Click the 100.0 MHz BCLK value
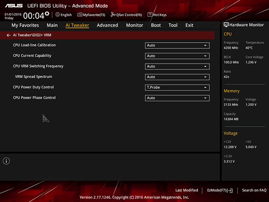269x202 pixels. pyautogui.click(x=231, y=62)
